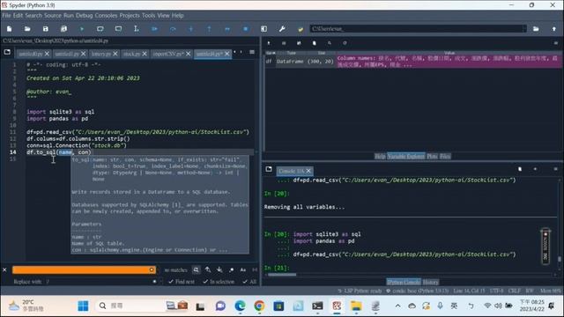Search variable names in Variable Explorer
Screen dimensions: 564x317
click(330, 43)
